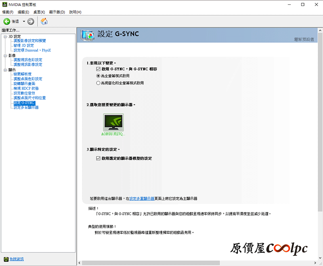Image resolution: width=323 pixels, height=266 pixels.
Task: Open 管理 3D 設定 in the task tree
Action: point(24,46)
